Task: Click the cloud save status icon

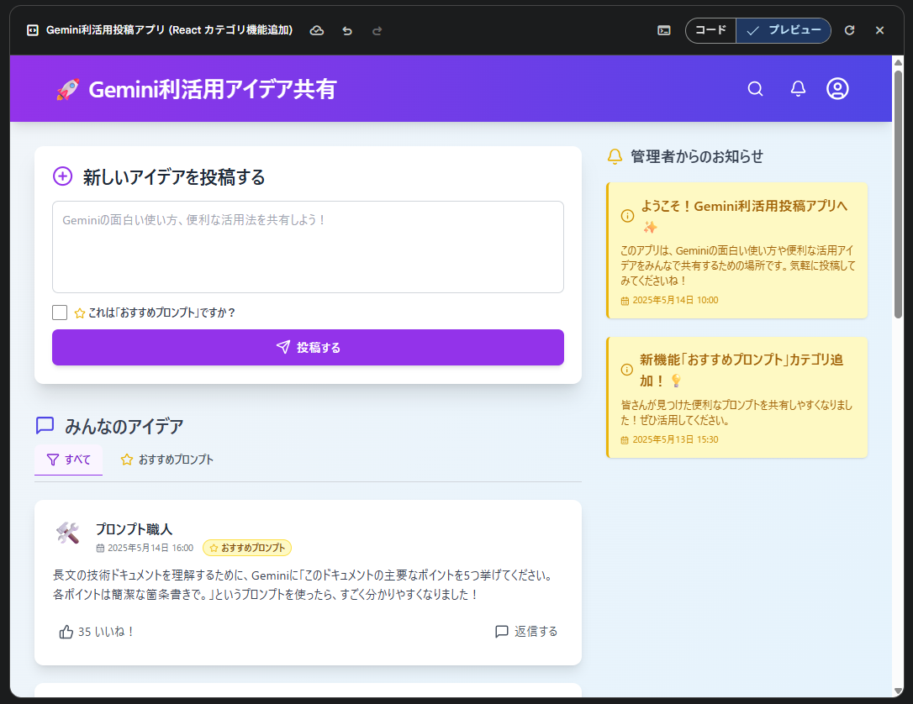Action: point(317,30)
